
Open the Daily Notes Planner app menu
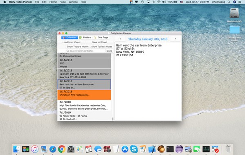point(21,2)
